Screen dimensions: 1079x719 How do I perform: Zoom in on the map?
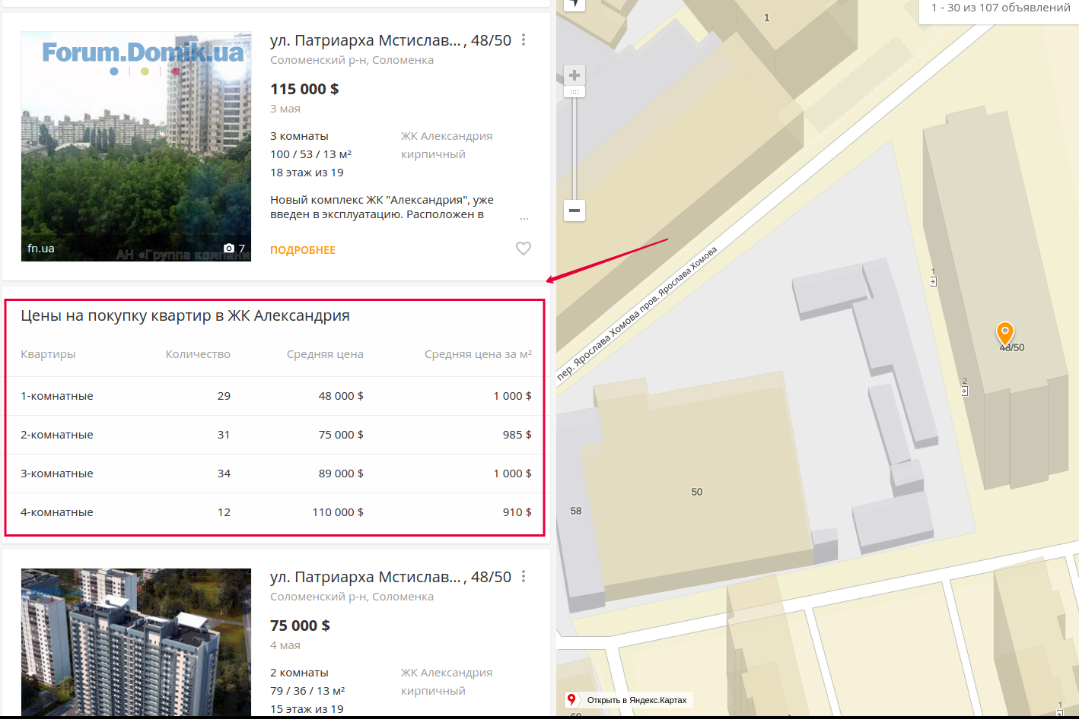click(575, 75)
